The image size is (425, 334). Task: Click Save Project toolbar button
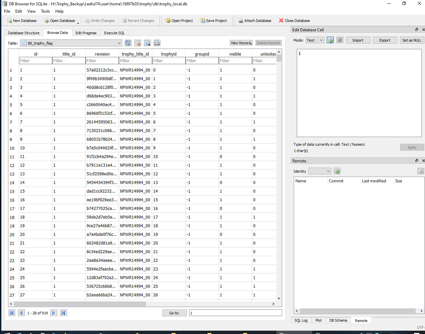click(x=213, y=21)
